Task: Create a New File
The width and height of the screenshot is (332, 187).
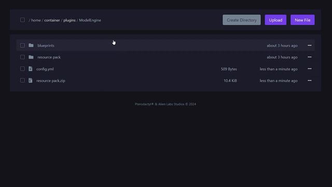Action: pyautogui.click(x=302, y=20)
